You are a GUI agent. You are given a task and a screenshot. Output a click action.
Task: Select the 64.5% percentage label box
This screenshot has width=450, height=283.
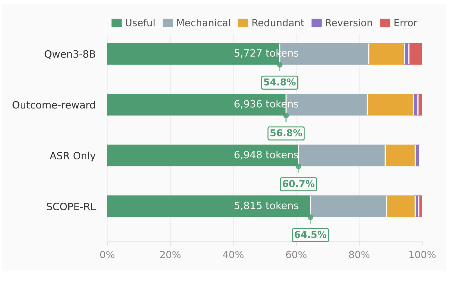310,235
